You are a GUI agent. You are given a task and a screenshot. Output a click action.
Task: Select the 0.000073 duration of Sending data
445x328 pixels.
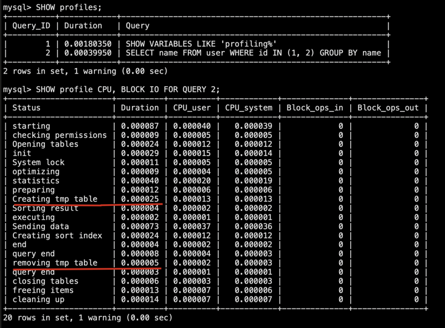pyautogui.click(x=140, y=227)
